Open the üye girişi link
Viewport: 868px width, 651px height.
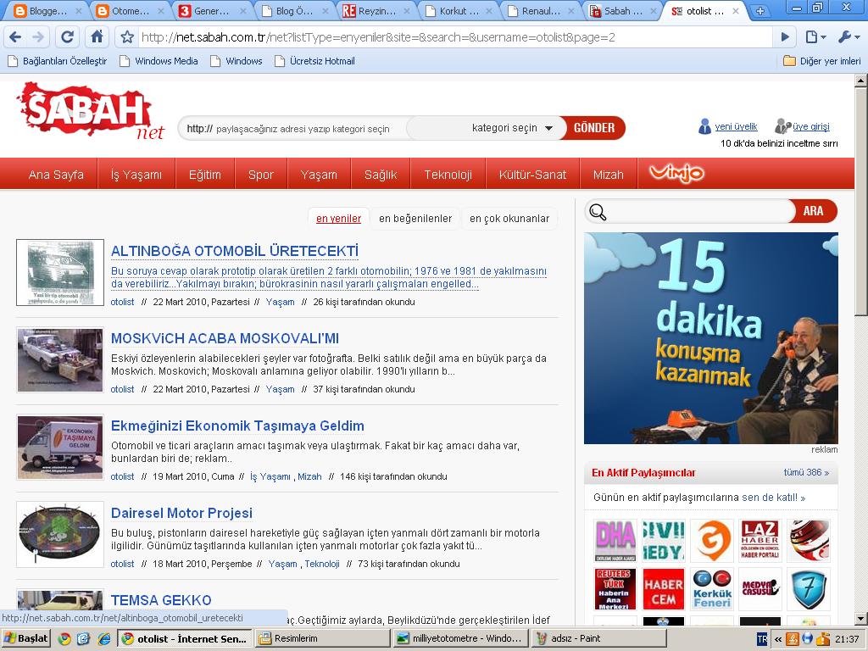(x=811, y=127)
